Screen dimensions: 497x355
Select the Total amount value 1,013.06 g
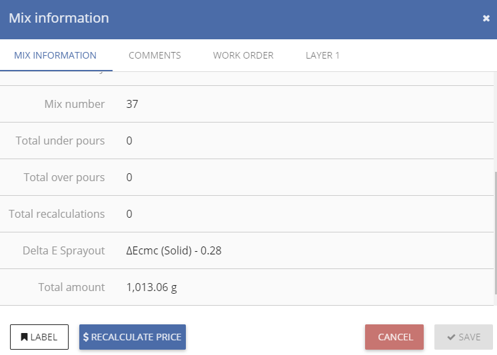point(151,287)
